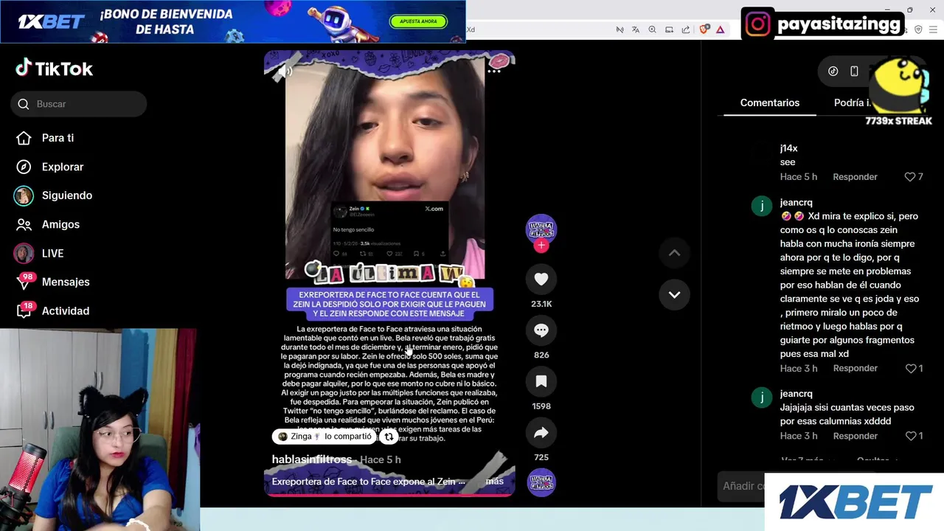The image size is (944, 531).
Task: Click 'Zinga lo compartió' pill
Action: pos(324,437)
